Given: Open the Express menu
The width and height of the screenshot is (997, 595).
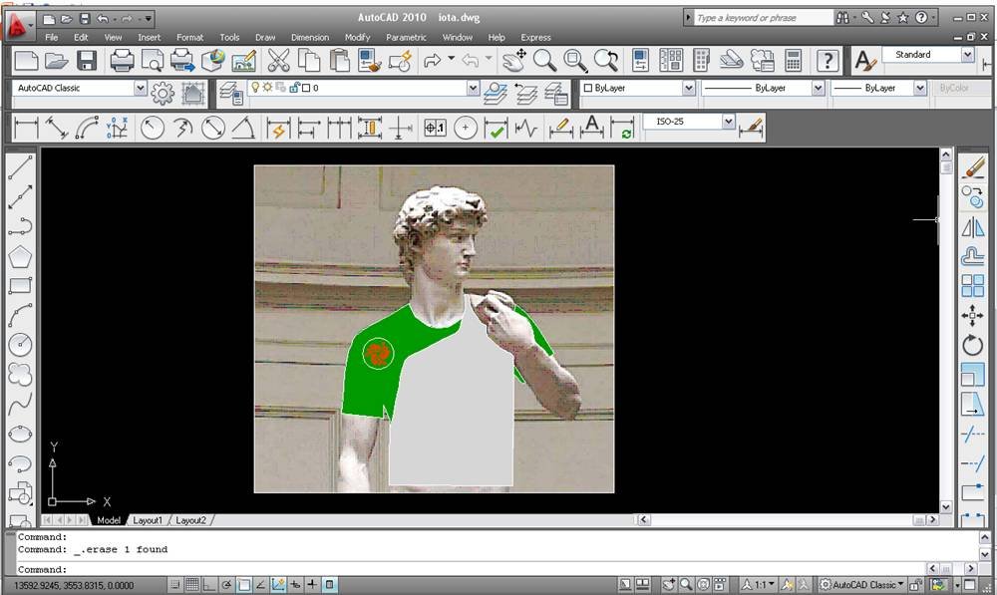Looking at the screenshot, I should pos(535,38).
